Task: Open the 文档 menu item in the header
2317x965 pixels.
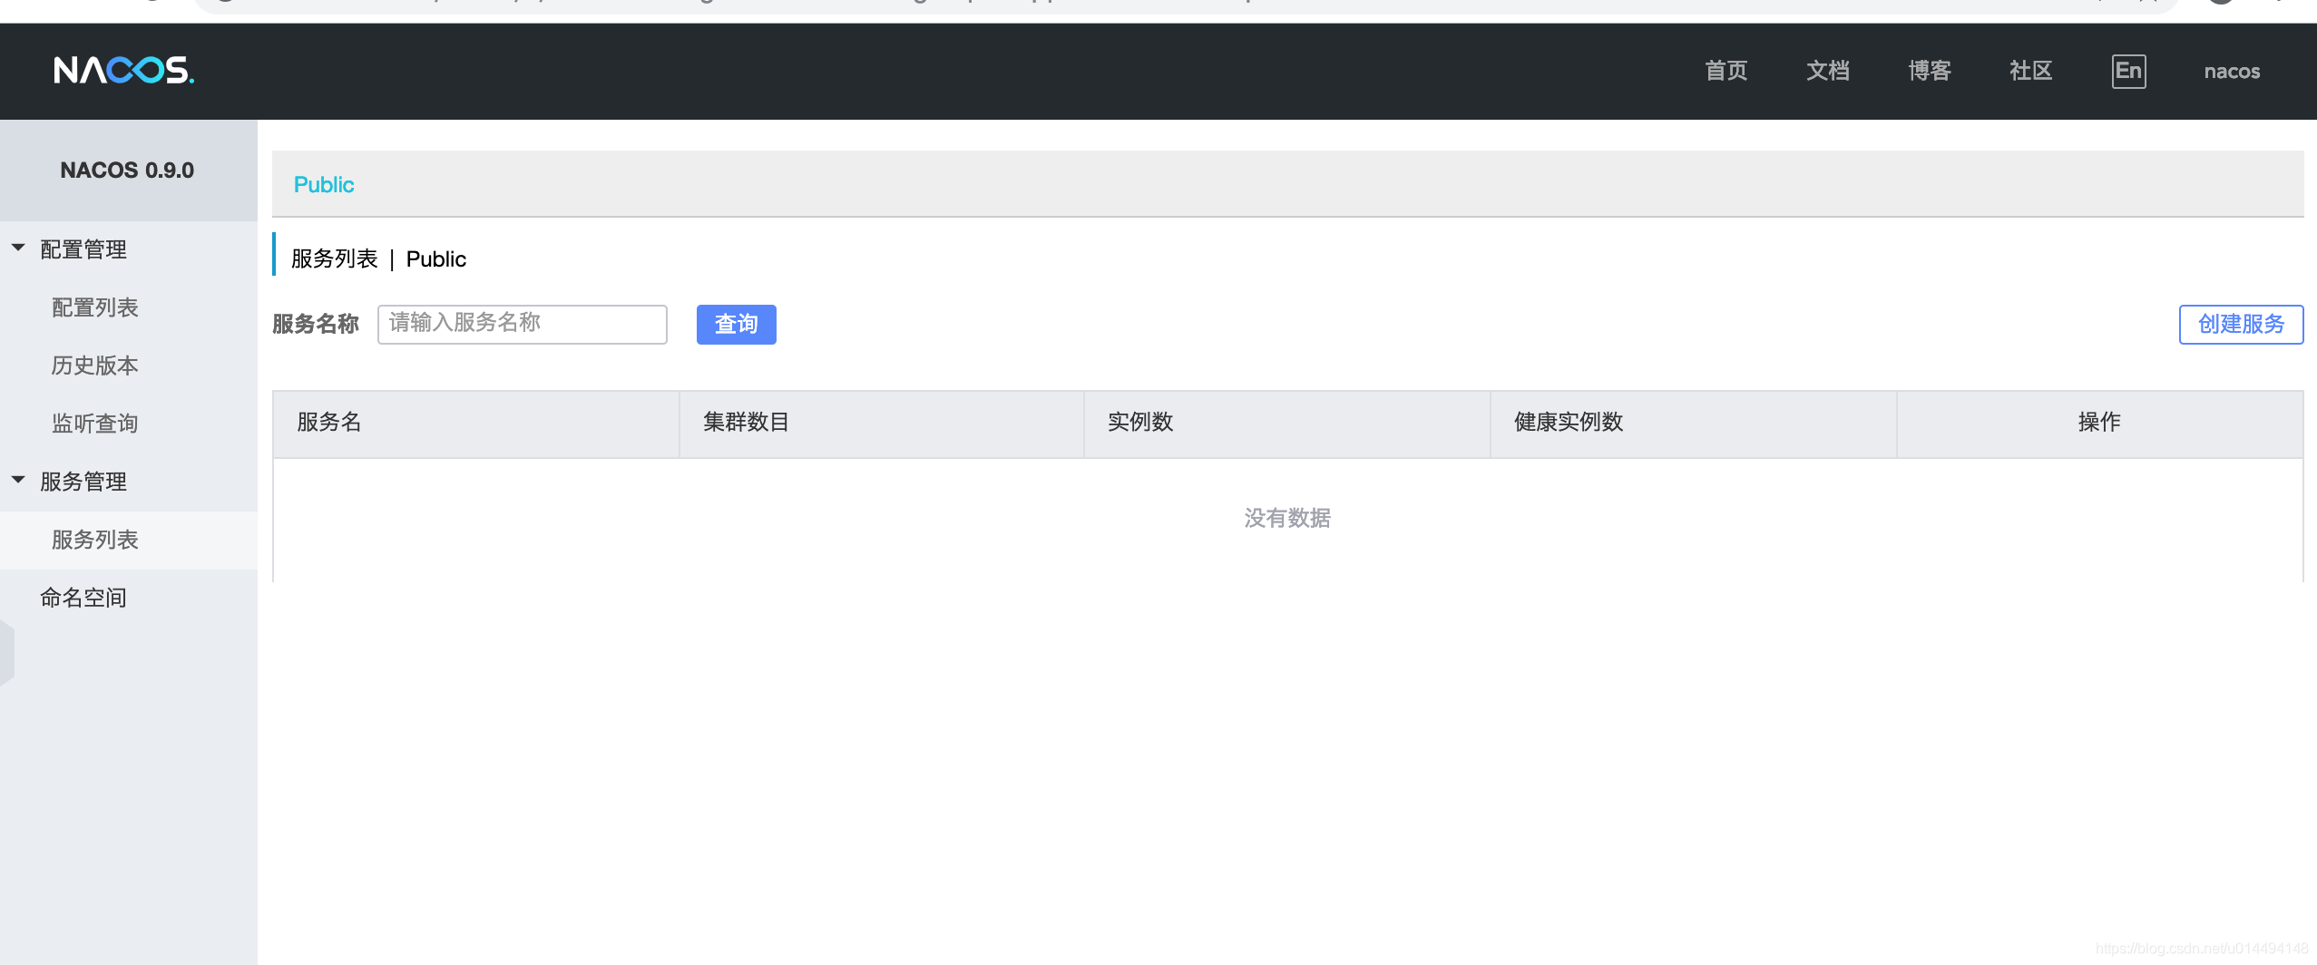Action: click(x=1827, y=71)
